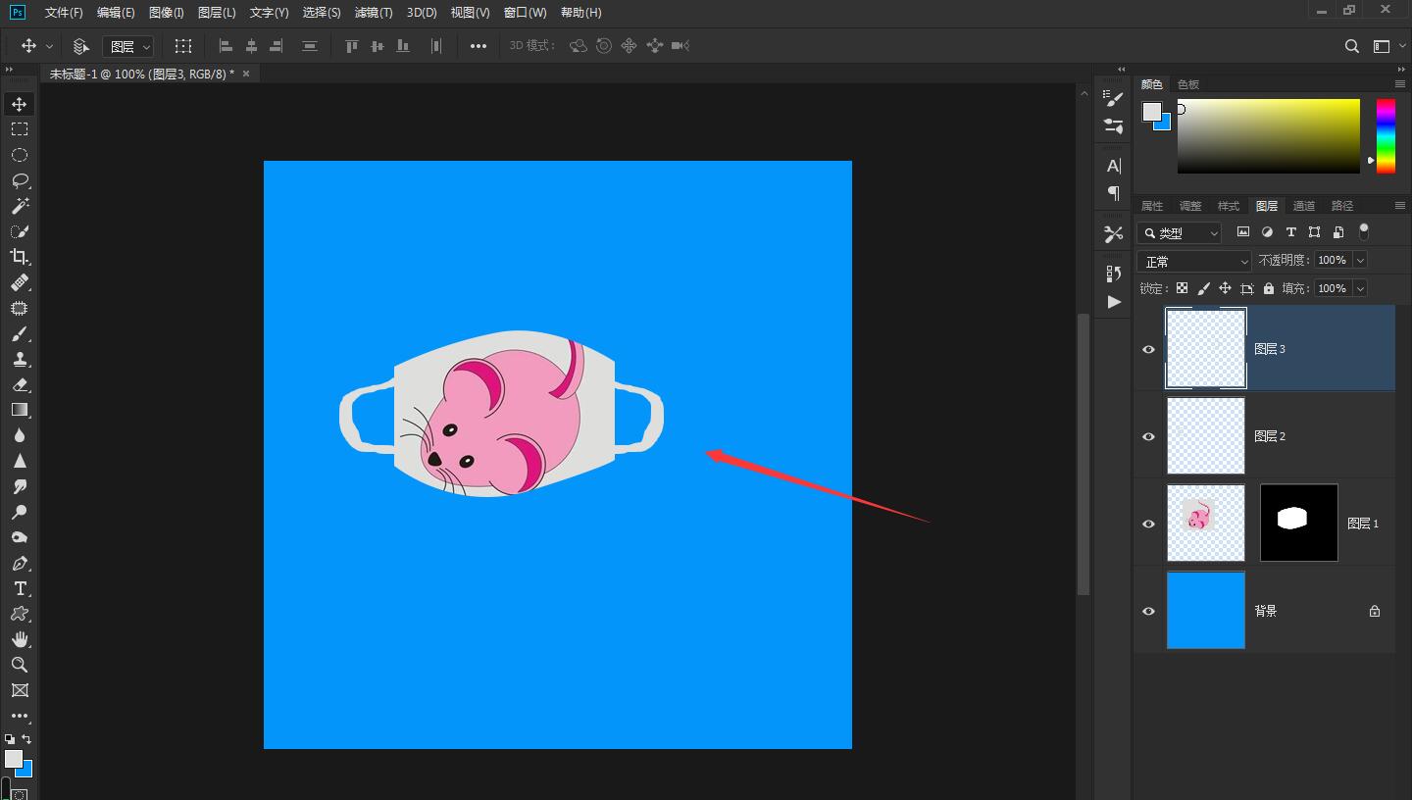Hide the 背景 layer visibility
The image size is (1412, 800).
[x=1148, y=611]
